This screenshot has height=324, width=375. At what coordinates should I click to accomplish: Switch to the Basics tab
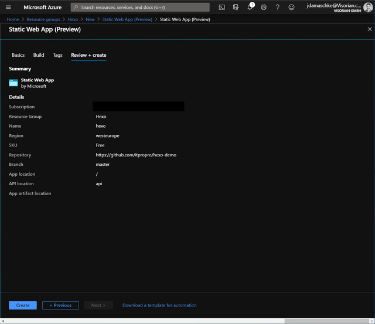(x=18, y=55)
